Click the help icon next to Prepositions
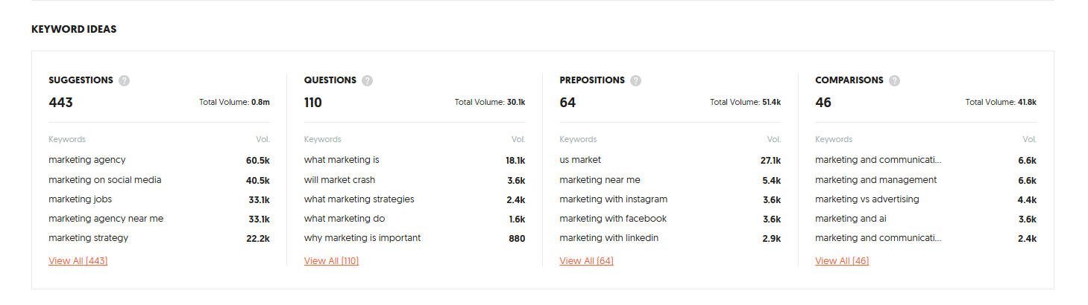Viewport: 1088px width, 305px height. click(x=635, y=80)
